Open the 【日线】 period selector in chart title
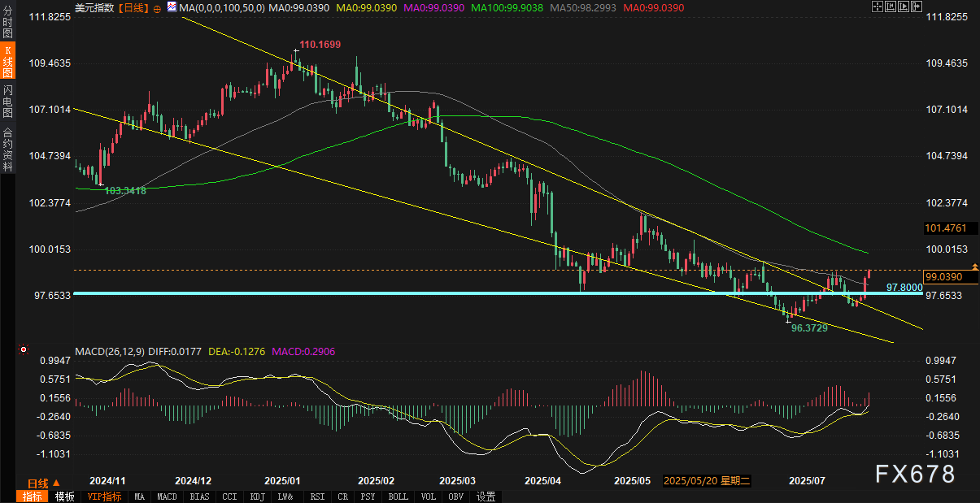The image size is (980, 503). (x=133, y=7)
